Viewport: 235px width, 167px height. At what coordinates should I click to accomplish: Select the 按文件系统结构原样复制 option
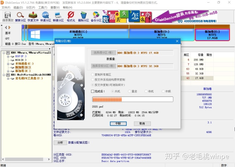[108, 80]
